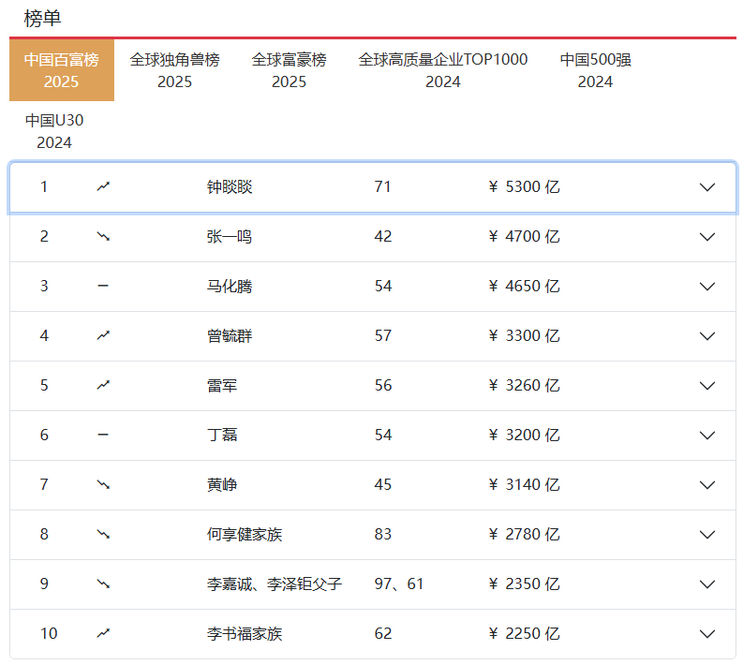Click the falling trend icon beside 黄峥
This screenshot has height=665, width=743.
103,485
